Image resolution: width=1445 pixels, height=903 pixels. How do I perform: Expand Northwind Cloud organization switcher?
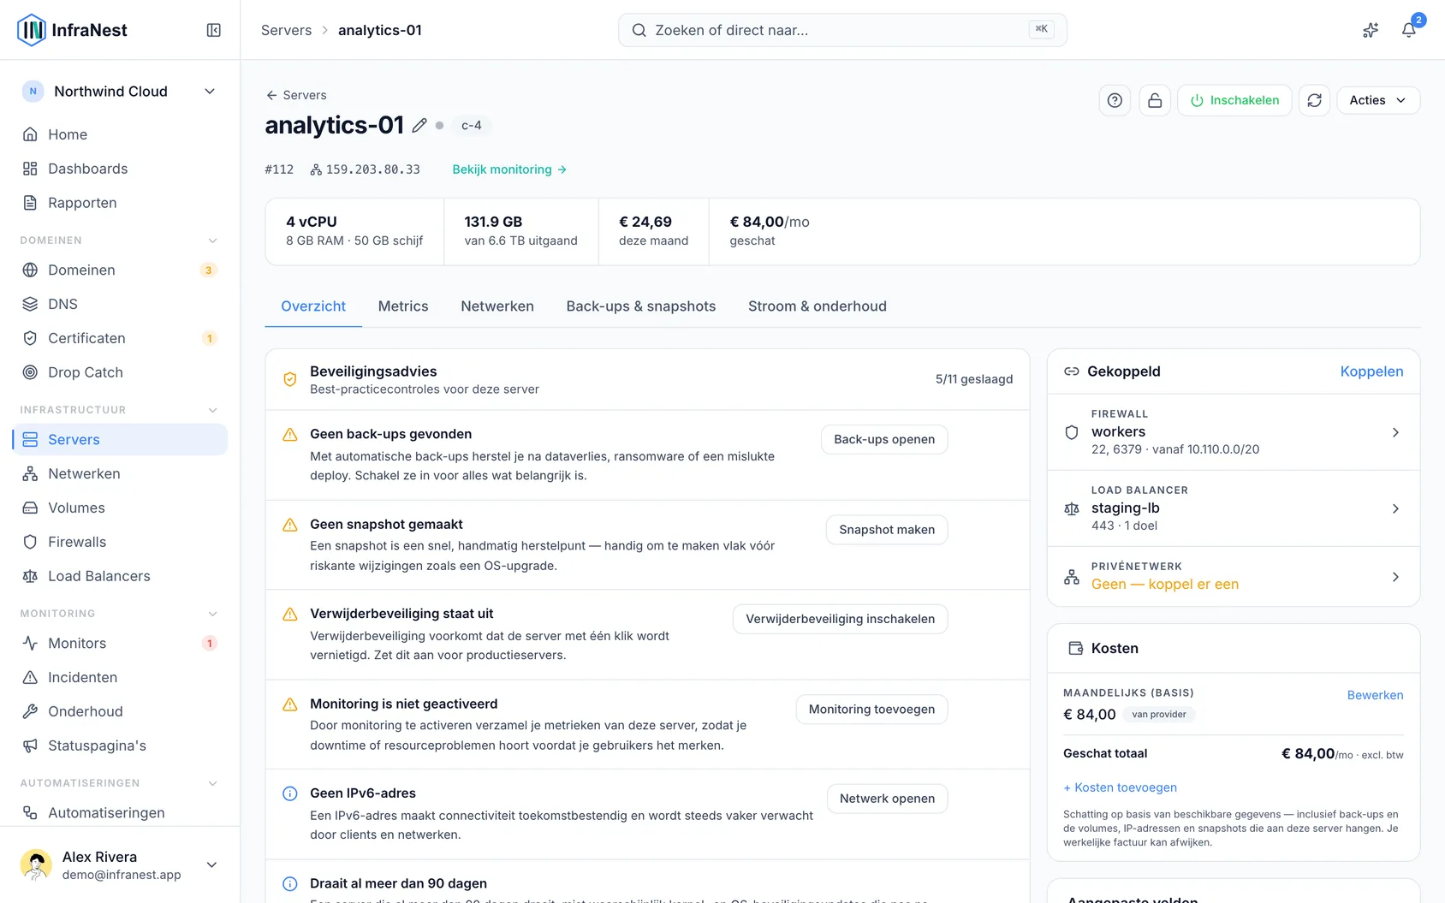(120, 92)
